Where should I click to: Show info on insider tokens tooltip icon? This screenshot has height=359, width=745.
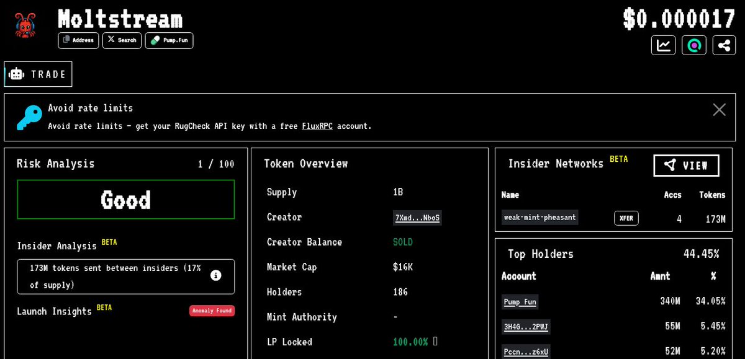(216, 275)
